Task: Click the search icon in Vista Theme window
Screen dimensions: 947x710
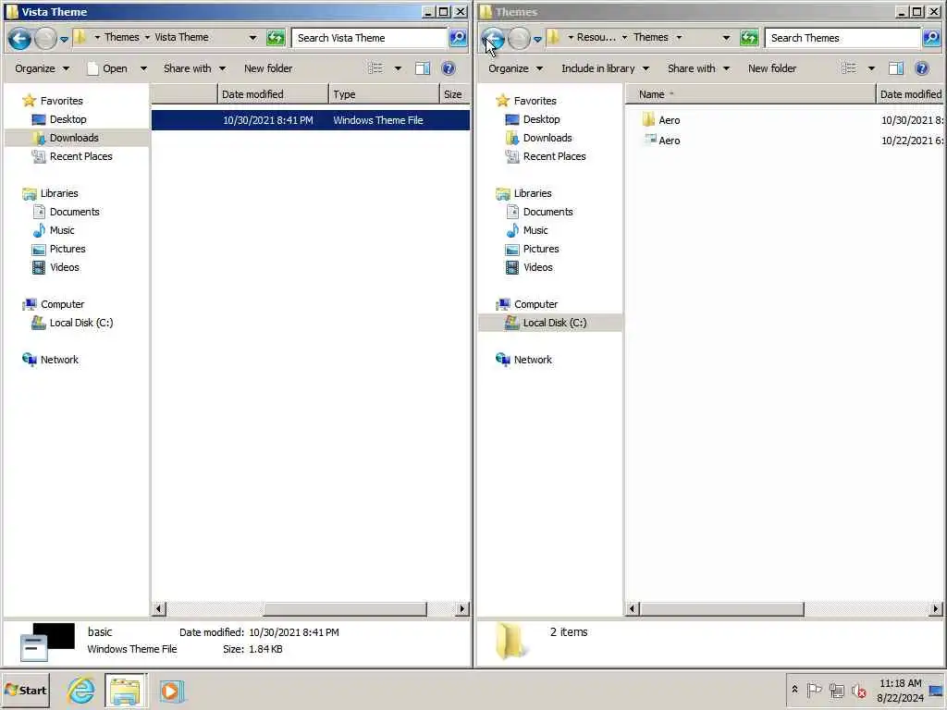Action: tap(458, 37)
